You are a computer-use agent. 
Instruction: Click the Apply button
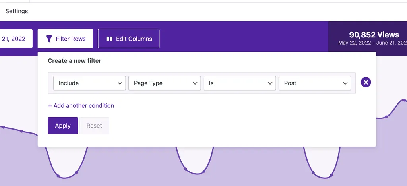pos(63,126)
